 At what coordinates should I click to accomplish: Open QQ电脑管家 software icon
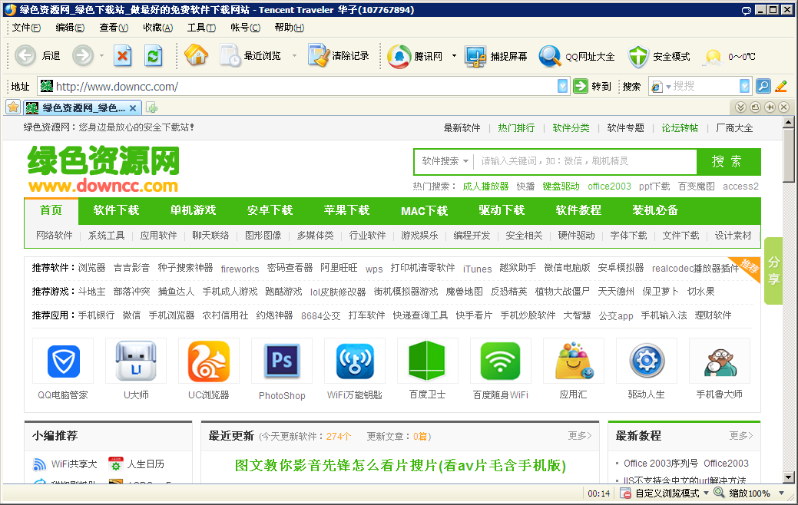coord(62,361)
